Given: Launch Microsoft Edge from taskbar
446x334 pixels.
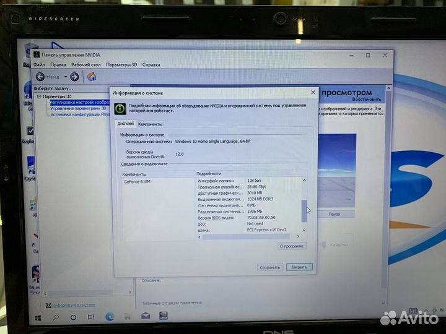Looking at the screenshot, I should click(x=110, y=317).
